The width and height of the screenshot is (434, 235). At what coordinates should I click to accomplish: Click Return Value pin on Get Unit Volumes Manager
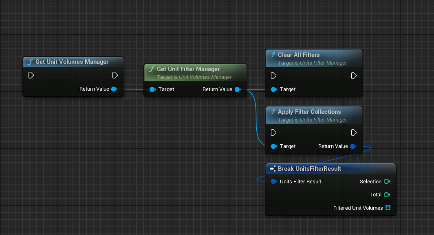click(114, 89)
